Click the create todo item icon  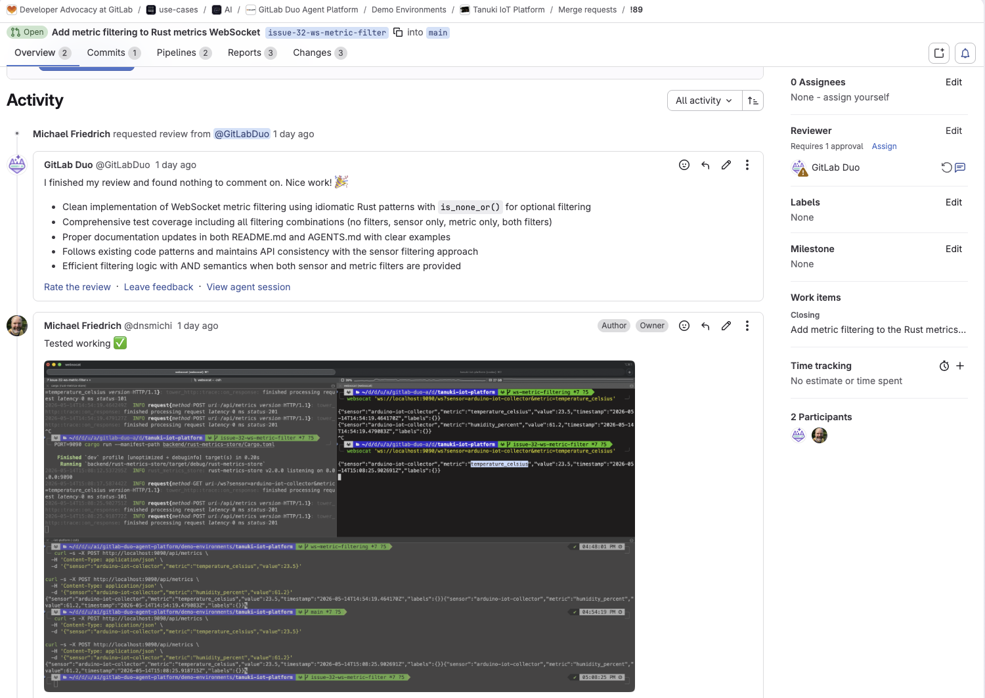click(x=939, y=53)
